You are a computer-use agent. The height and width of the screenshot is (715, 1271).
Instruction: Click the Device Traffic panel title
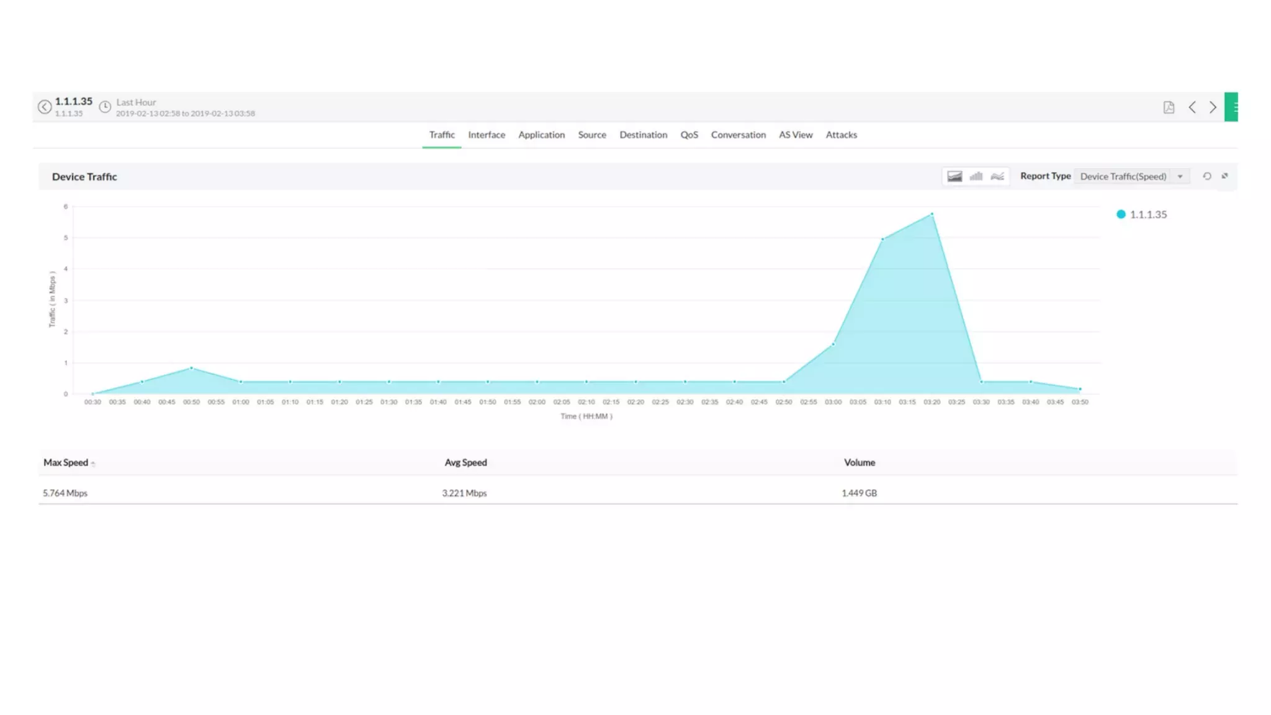tap(84, 177)
